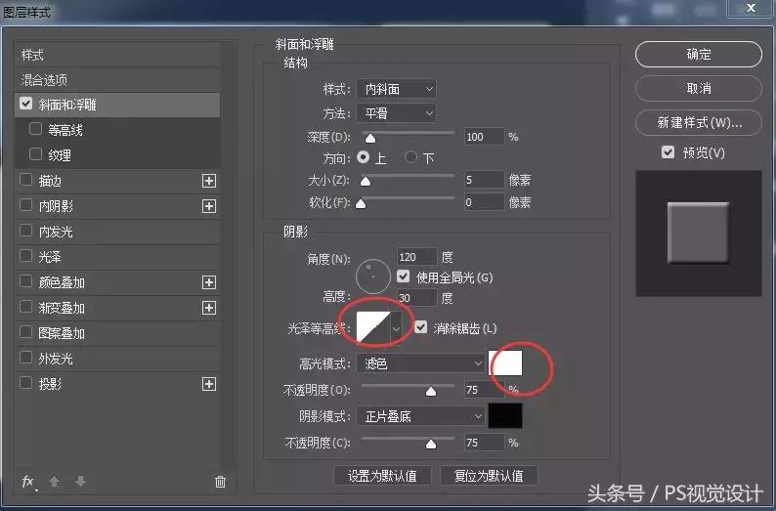Click the plus icon beside 颜色叠加

point(209,282)
